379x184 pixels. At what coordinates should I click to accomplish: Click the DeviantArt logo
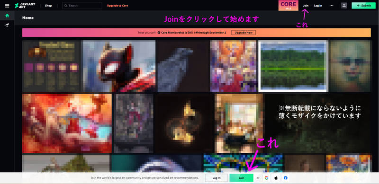pyautogui.click(x=25, y=5)
